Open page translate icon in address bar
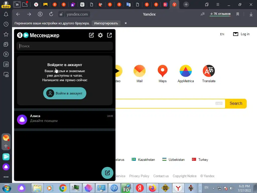257x193 pixels. (203, 14)
